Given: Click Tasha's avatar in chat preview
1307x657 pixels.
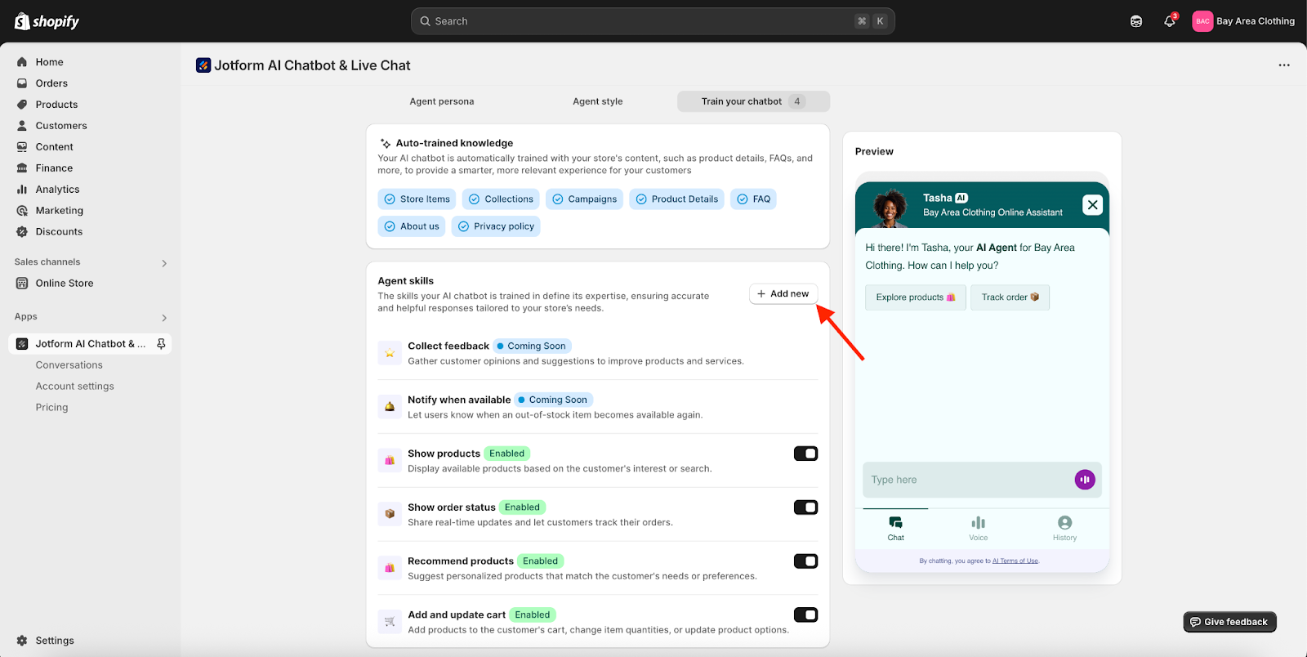Looking at the screenshot, I should coord(890,207).
